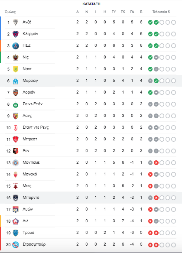Open the Σαιντ-Ετιέν team page
Viewport: 182px width, 253px height.
[x=32, y=104]
